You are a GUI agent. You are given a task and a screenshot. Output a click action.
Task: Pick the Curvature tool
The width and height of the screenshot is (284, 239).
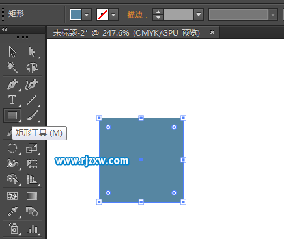(x=32, y=84)
